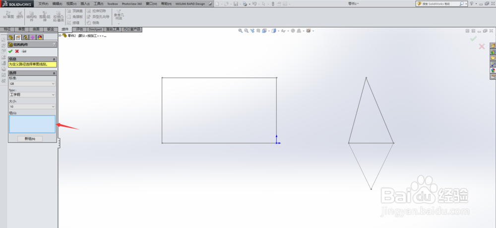Open the Display Style cube icon
Viewport: 496px width, 228px height.
(274, 31)
